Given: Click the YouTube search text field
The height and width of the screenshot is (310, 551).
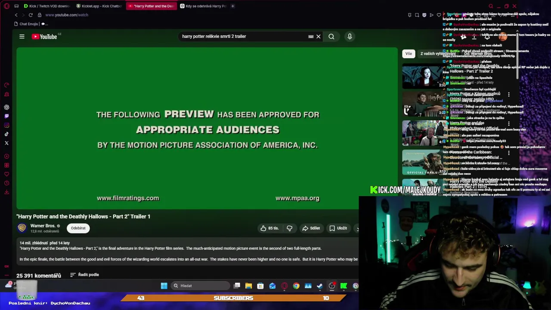Looking at the screenshot, I should click(x=243, y=37).
